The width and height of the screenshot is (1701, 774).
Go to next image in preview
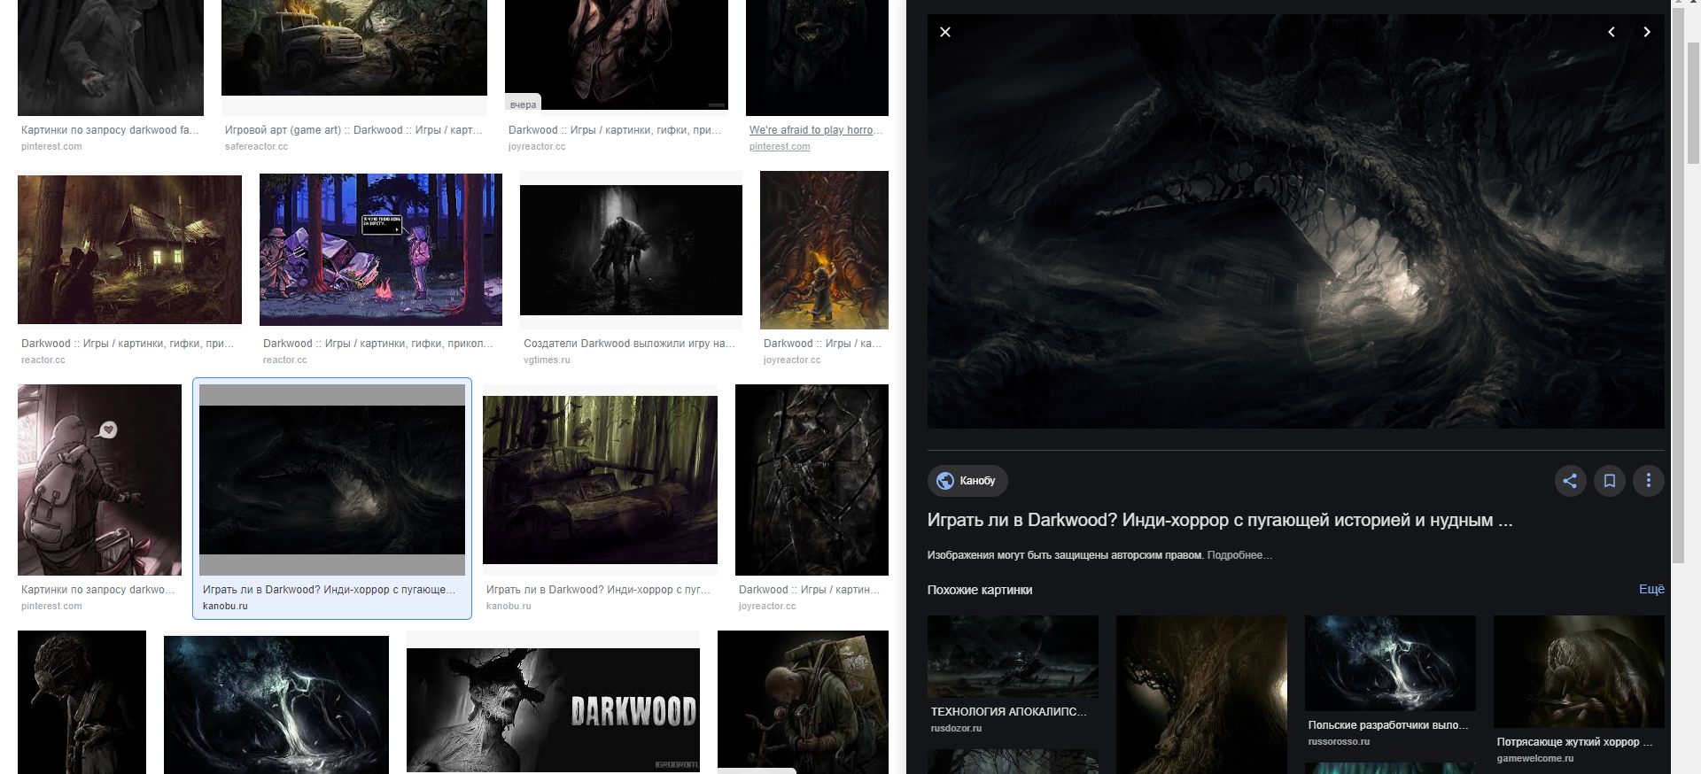(1647, 32)
